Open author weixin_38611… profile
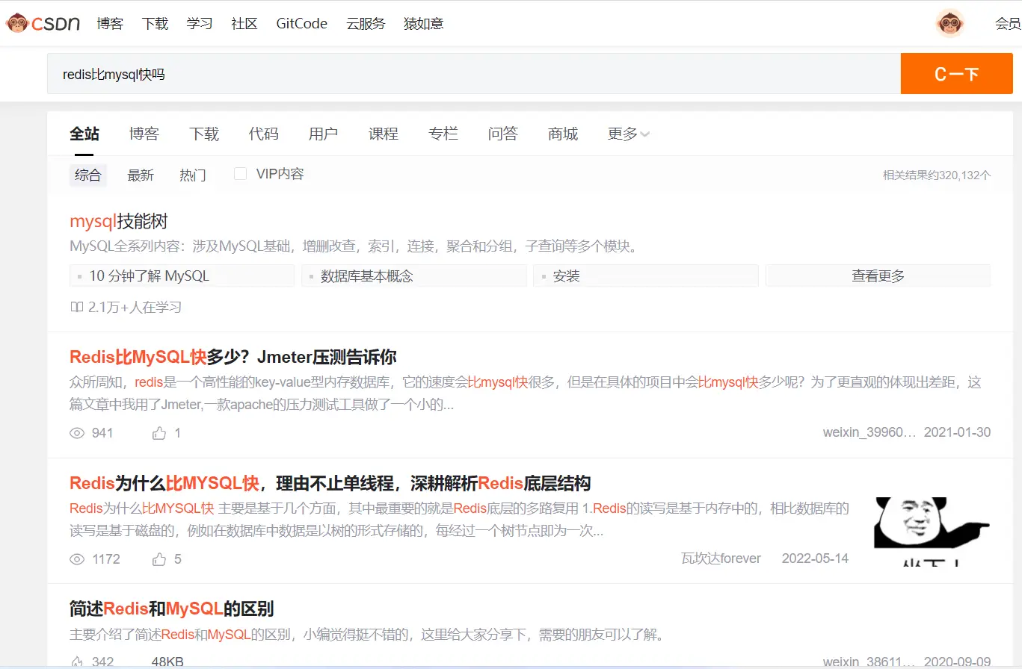Image resolution: width=1022 pixels, height=669 pixels. [869, 662]
